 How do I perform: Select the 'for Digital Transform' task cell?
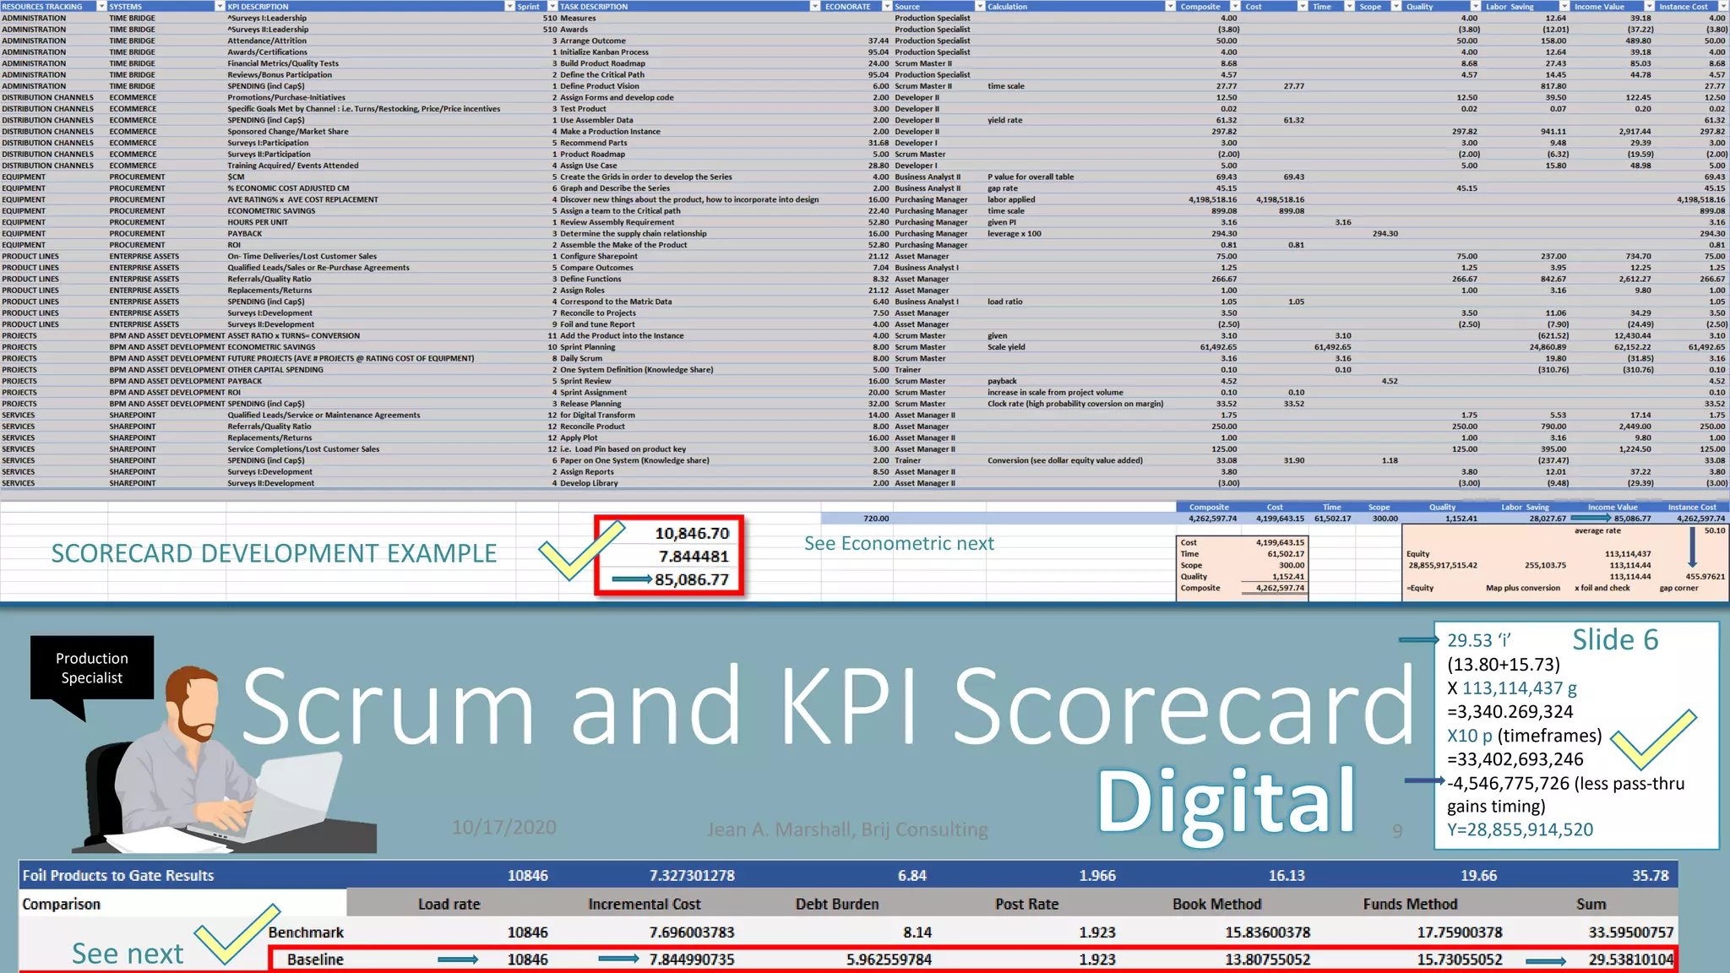(x=597, y=416)
